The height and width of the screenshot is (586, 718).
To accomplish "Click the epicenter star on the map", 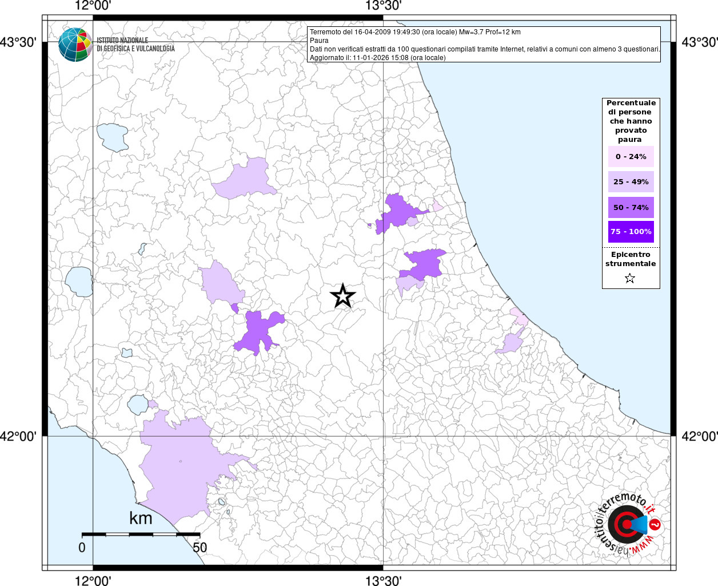I will tap(342, 296).
